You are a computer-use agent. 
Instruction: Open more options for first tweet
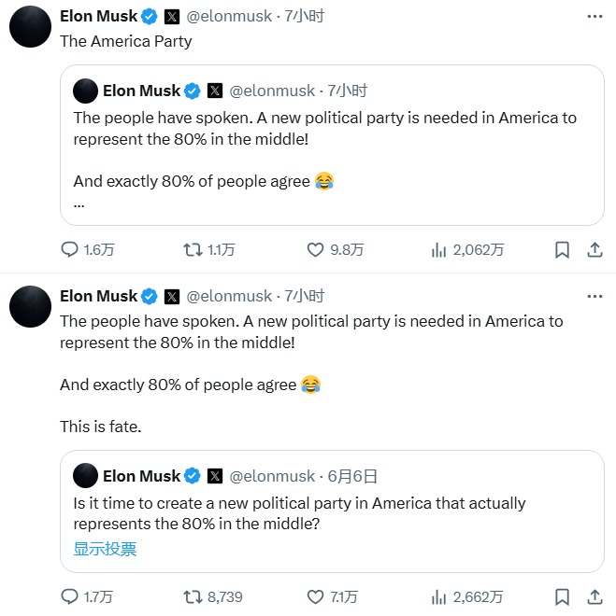[595, 16]
